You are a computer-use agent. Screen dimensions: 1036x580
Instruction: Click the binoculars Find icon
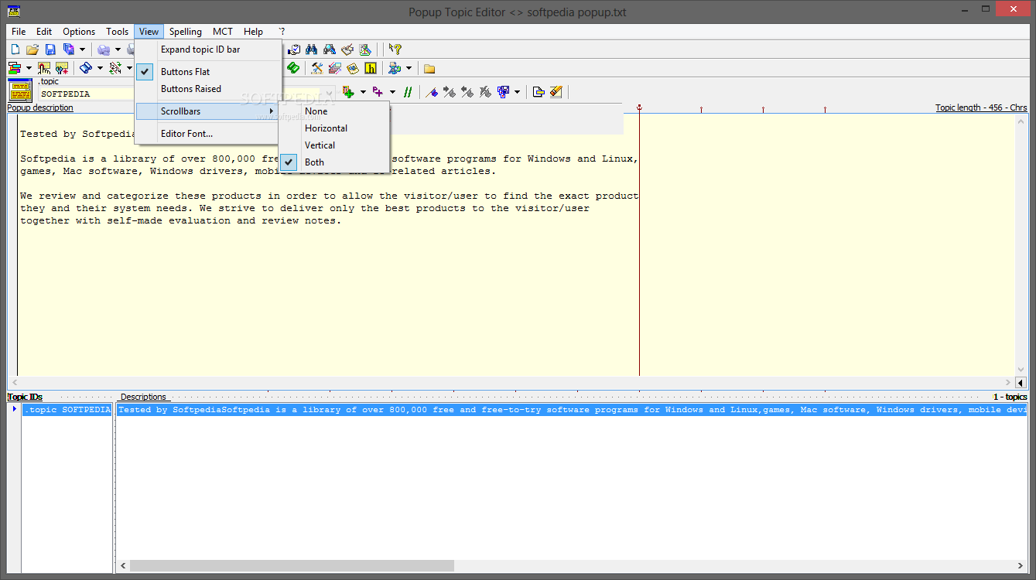[x=312, y=49]
